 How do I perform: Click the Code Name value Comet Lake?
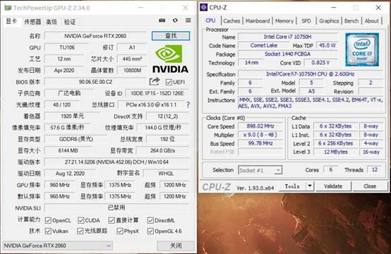point(263,45)
